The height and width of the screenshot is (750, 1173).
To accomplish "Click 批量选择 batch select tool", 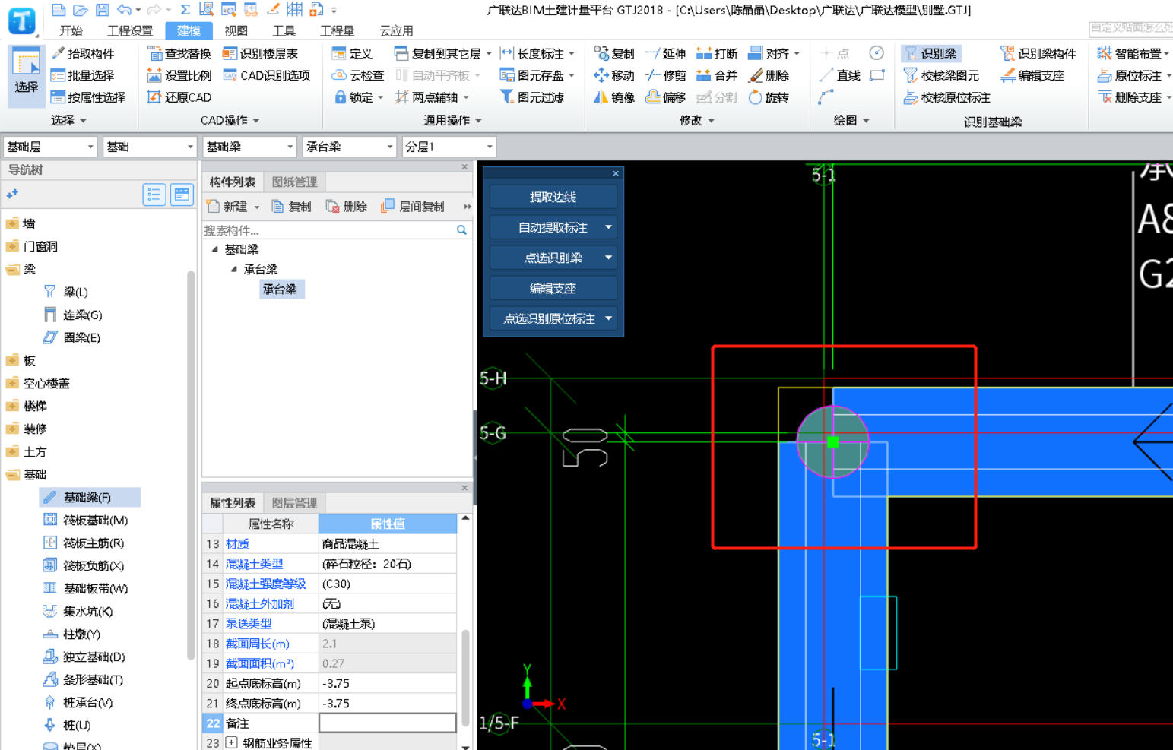I will [83, 75].
